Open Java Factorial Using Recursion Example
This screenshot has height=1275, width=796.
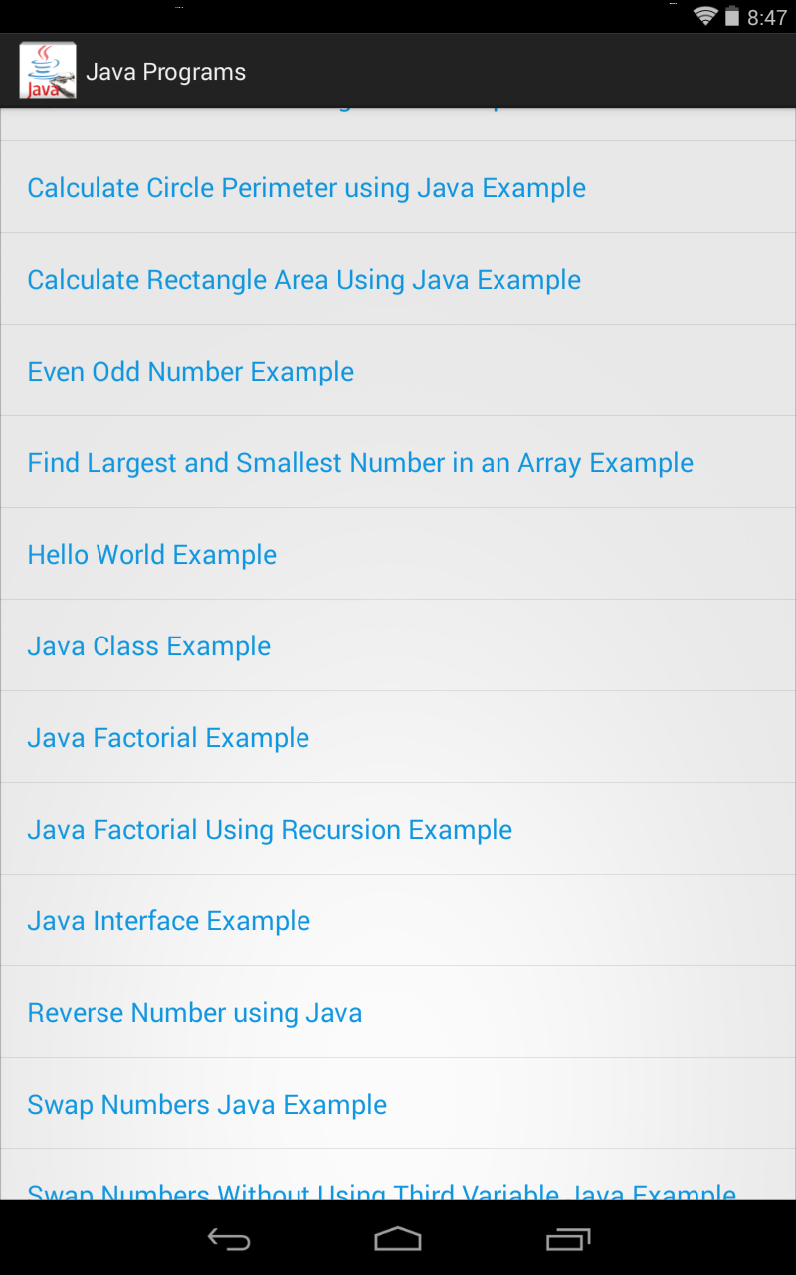270,829
